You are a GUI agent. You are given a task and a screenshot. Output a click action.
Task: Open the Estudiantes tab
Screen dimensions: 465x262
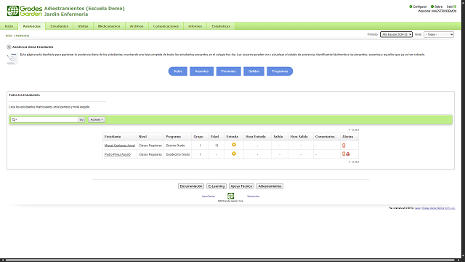click(60, 26)
